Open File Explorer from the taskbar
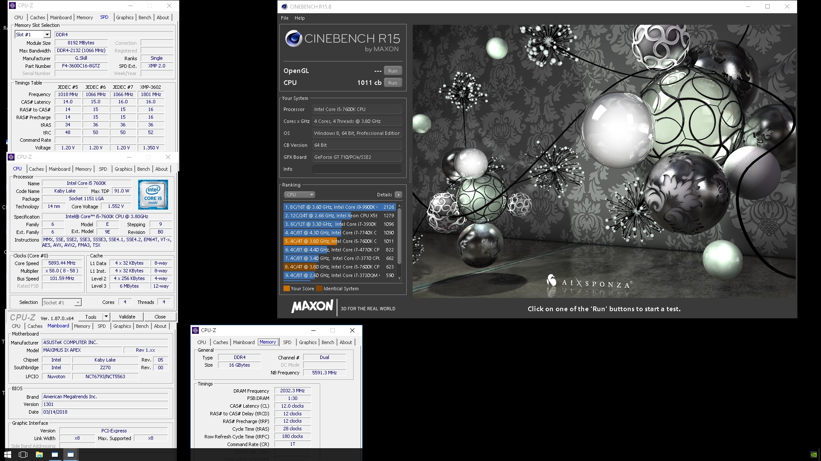 pos(39,455)
